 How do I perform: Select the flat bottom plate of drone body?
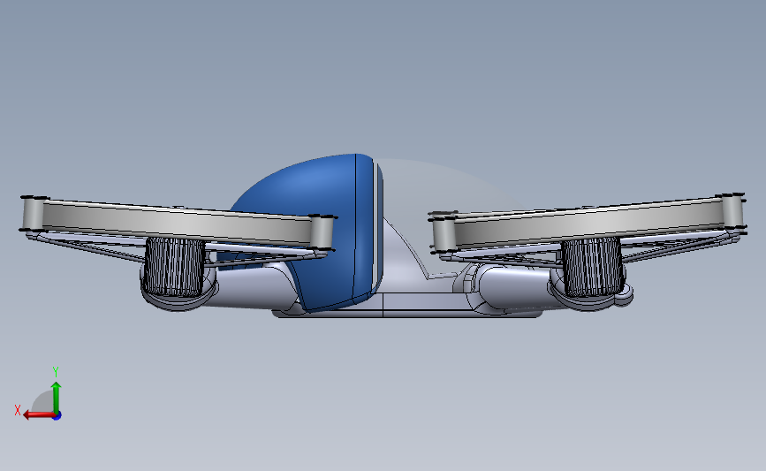pyautogui.click(x=407, y=314)
